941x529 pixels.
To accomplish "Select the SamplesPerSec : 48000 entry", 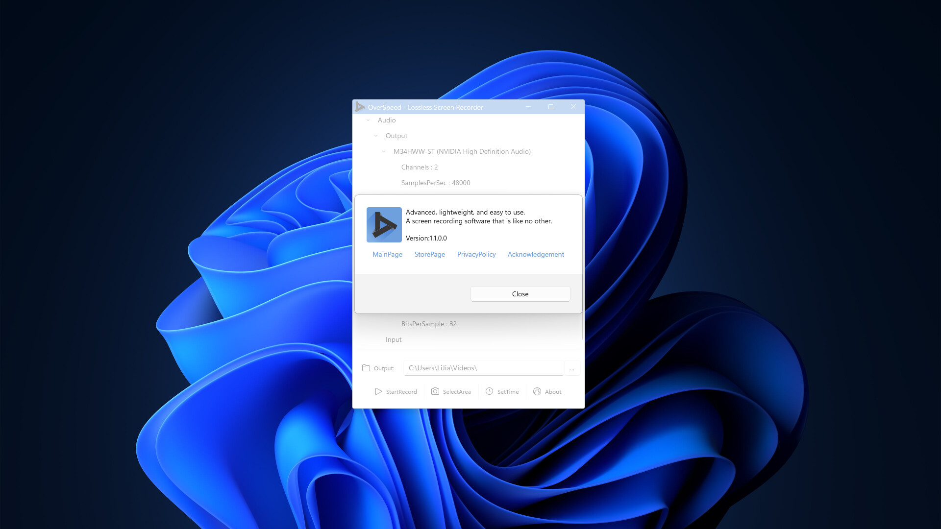I will 436,183.
